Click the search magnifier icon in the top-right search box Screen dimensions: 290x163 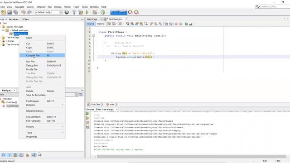257,6
